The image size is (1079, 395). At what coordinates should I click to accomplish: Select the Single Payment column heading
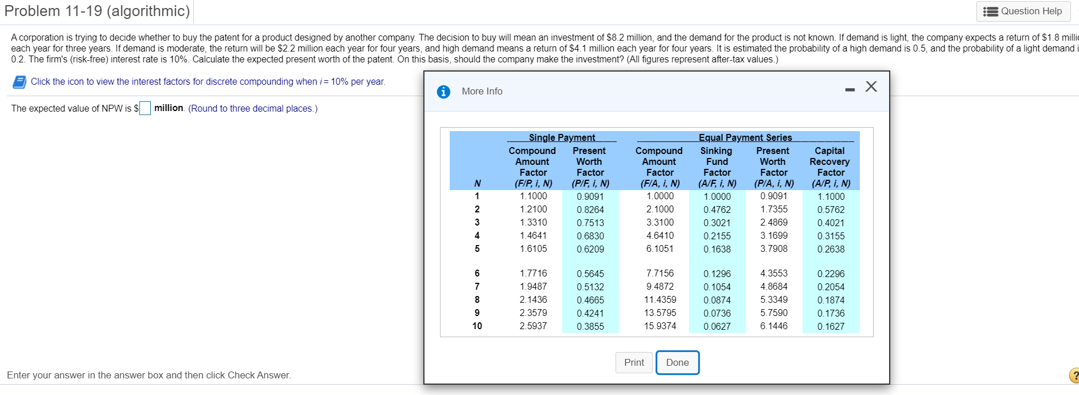coord(561,137)
